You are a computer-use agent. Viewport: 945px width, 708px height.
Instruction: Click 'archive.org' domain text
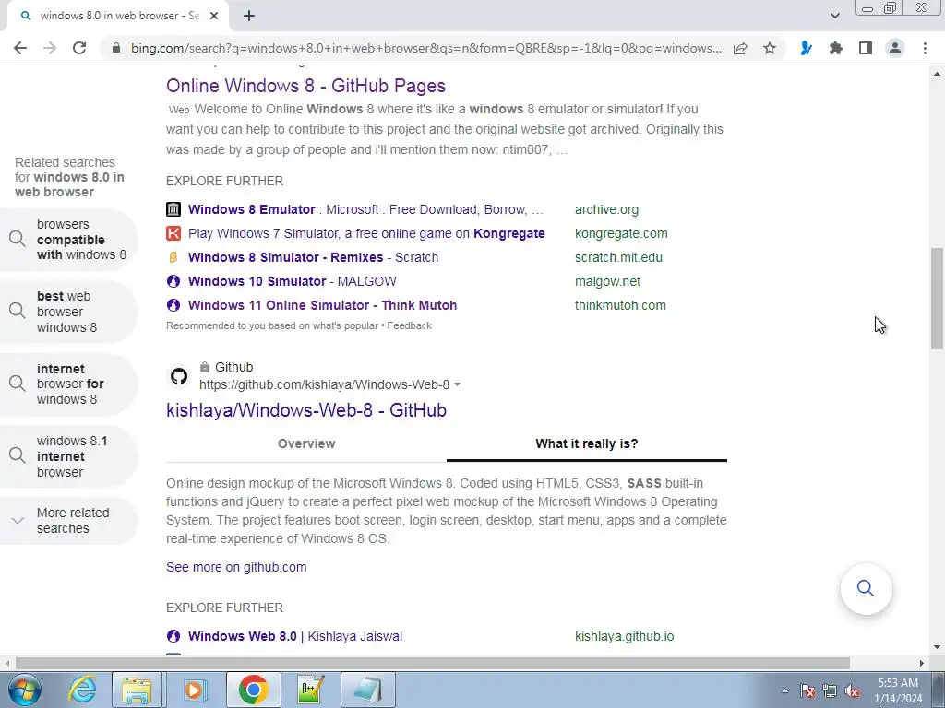coord(606,209)
